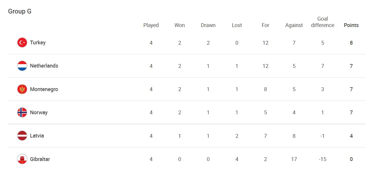The image size is (370, 176).
Task: Click the Norway flag icon
Action: click(x=22, y=112)
